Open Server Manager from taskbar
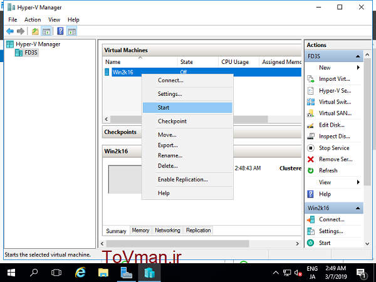The width and height of the screenshot is (376, 282). [x=127, y=273]
